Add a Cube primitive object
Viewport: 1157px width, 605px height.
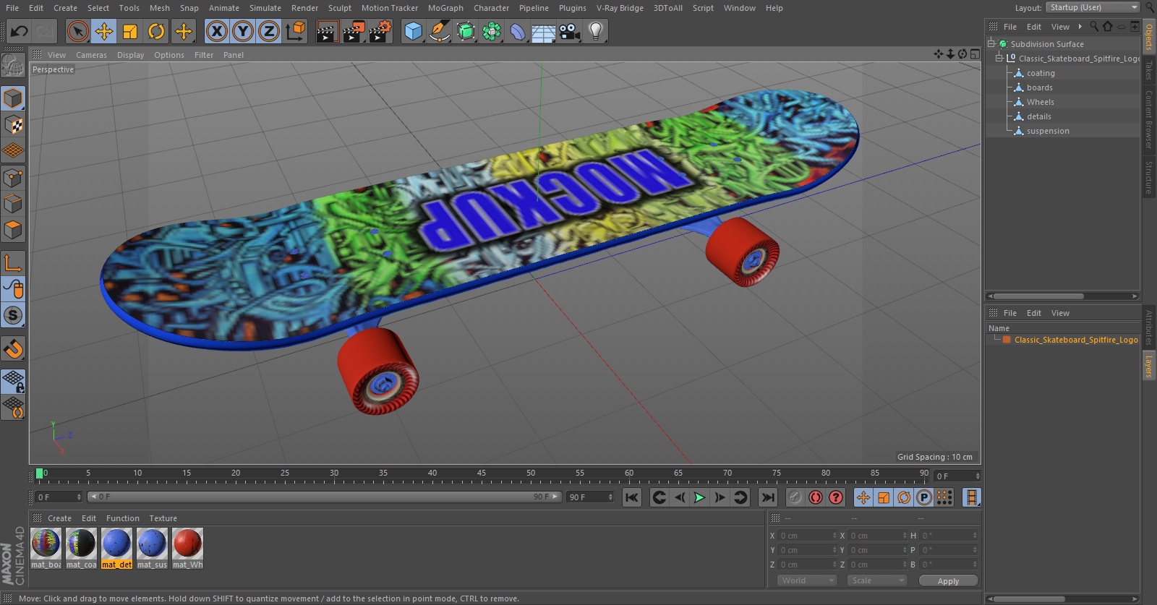click(x=413, y=31)
